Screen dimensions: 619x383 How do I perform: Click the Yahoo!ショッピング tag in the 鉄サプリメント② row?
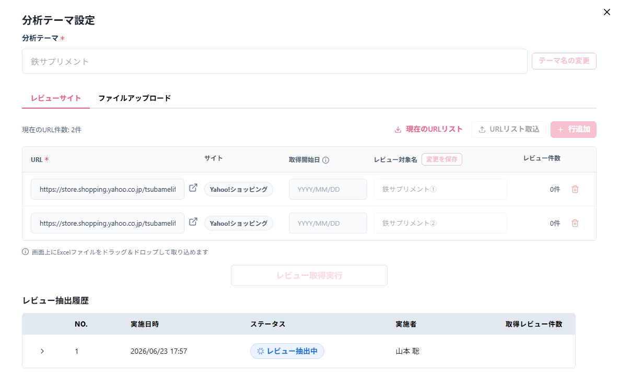[x=238, y=223]
